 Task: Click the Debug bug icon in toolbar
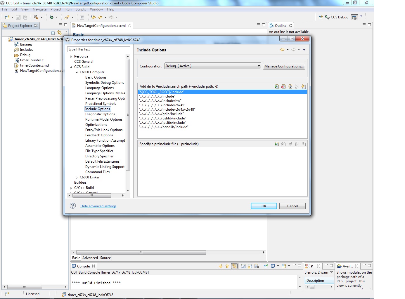51,17
